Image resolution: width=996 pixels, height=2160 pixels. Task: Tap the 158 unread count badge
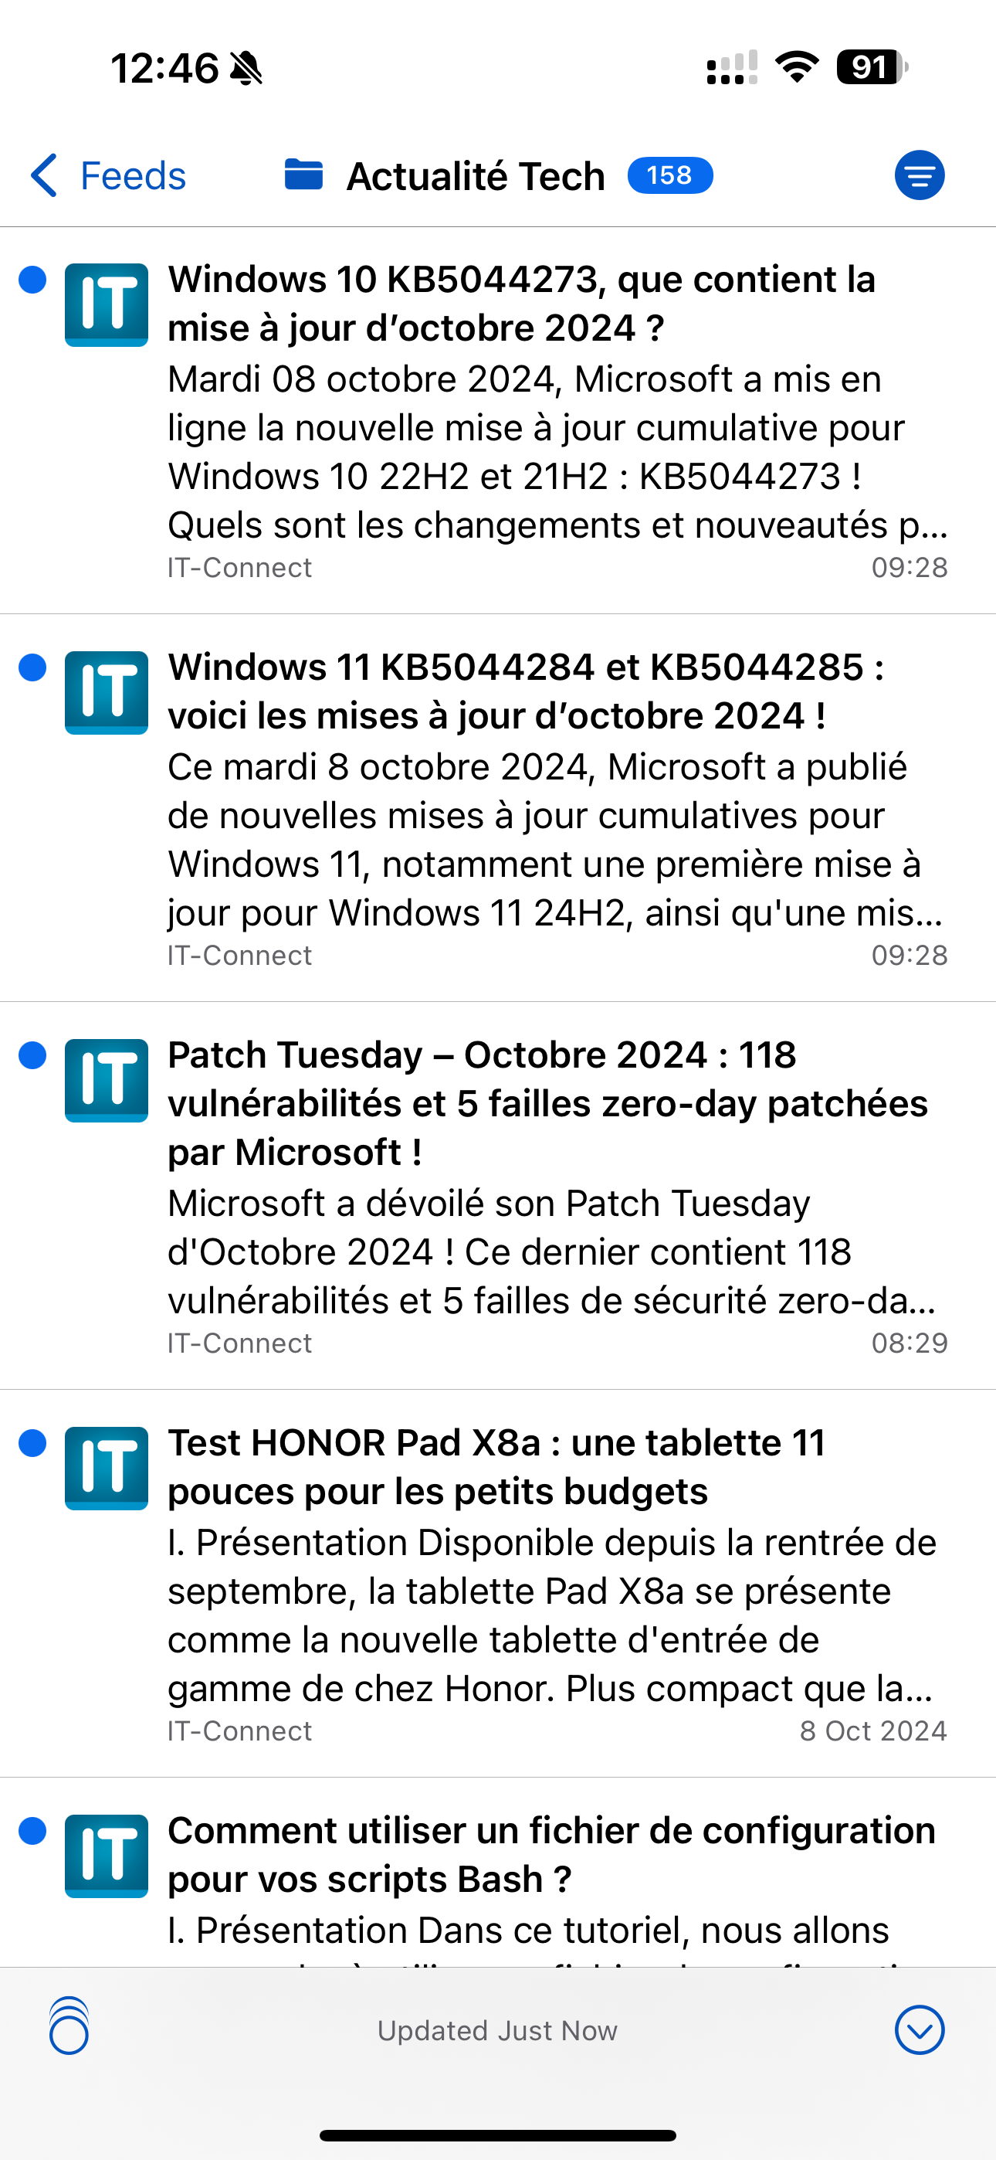(670, 175)
